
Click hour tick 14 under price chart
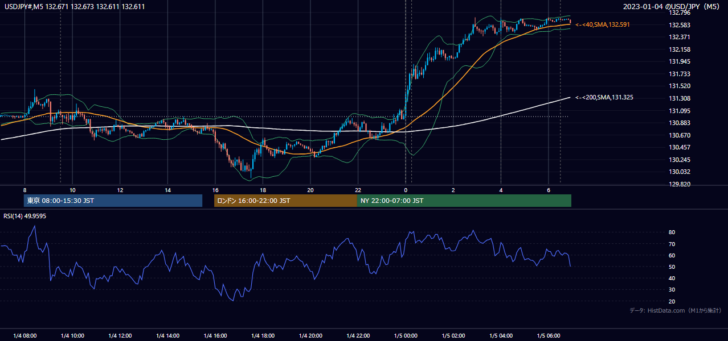[x=167, y=190]
